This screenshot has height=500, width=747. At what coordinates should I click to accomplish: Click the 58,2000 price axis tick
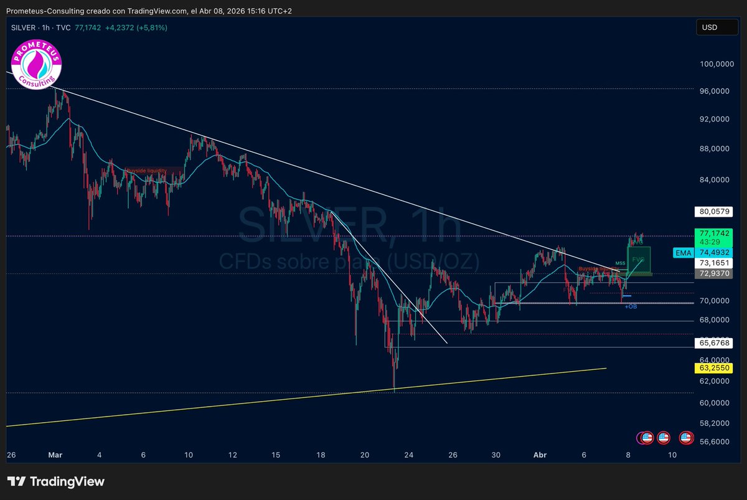[x=715, y=423]
